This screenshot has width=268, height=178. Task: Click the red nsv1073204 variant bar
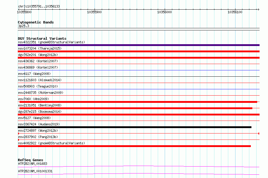pyautogui.click(x=139, y=51)
